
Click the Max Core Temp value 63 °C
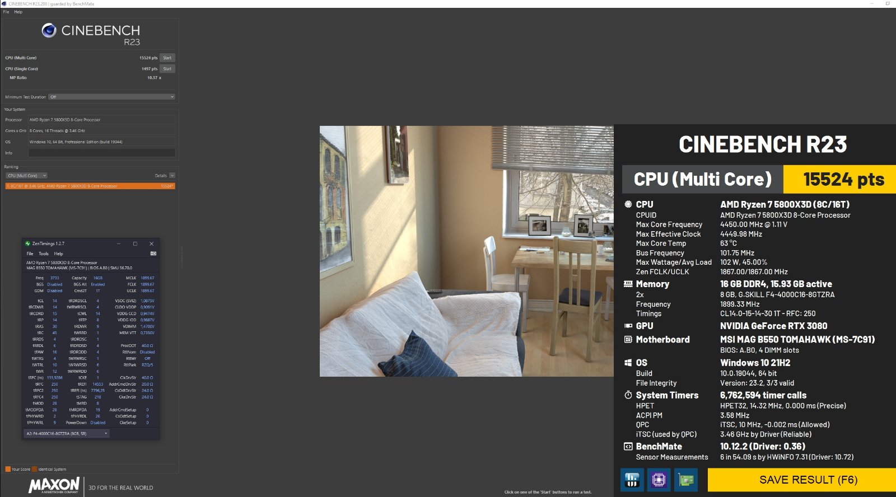tap(729, 243)
